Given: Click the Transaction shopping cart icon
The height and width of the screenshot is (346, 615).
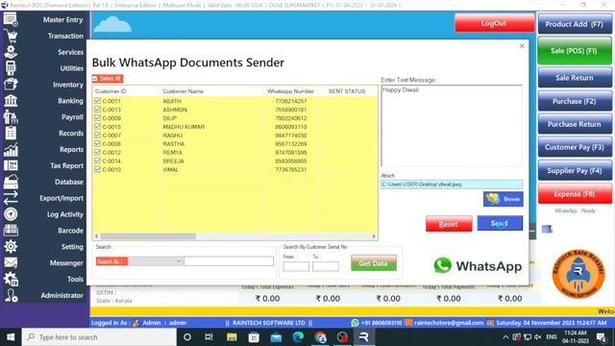Looking at the screenshot, I should coord(11,36).
